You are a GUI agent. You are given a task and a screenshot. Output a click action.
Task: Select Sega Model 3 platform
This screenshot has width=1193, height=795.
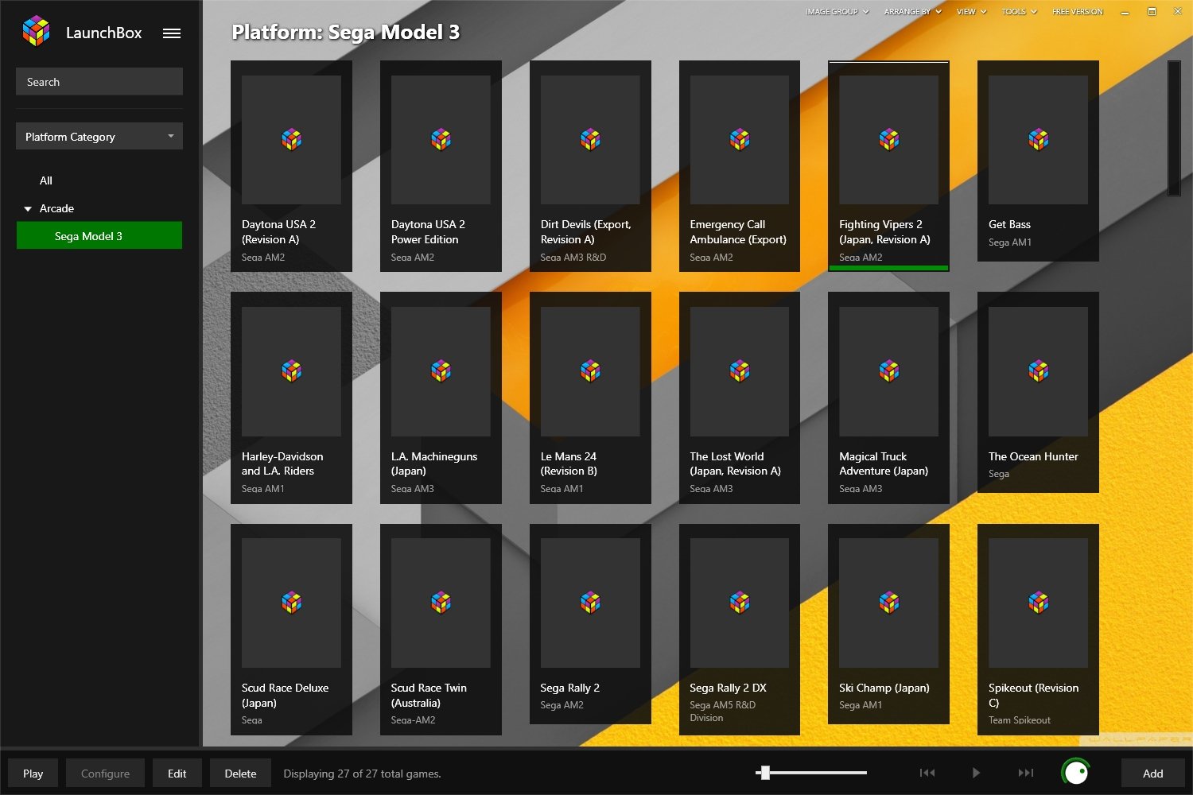point(99,235)
